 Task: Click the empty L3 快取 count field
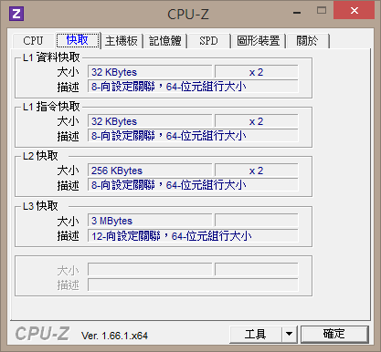coord(256,221)
